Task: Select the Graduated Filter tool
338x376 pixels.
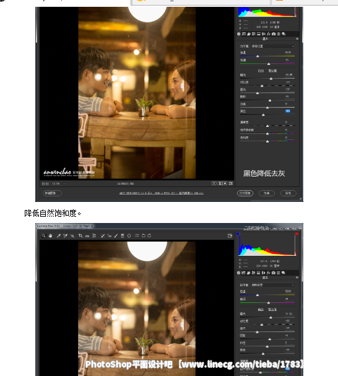Action: coord(123,236)
